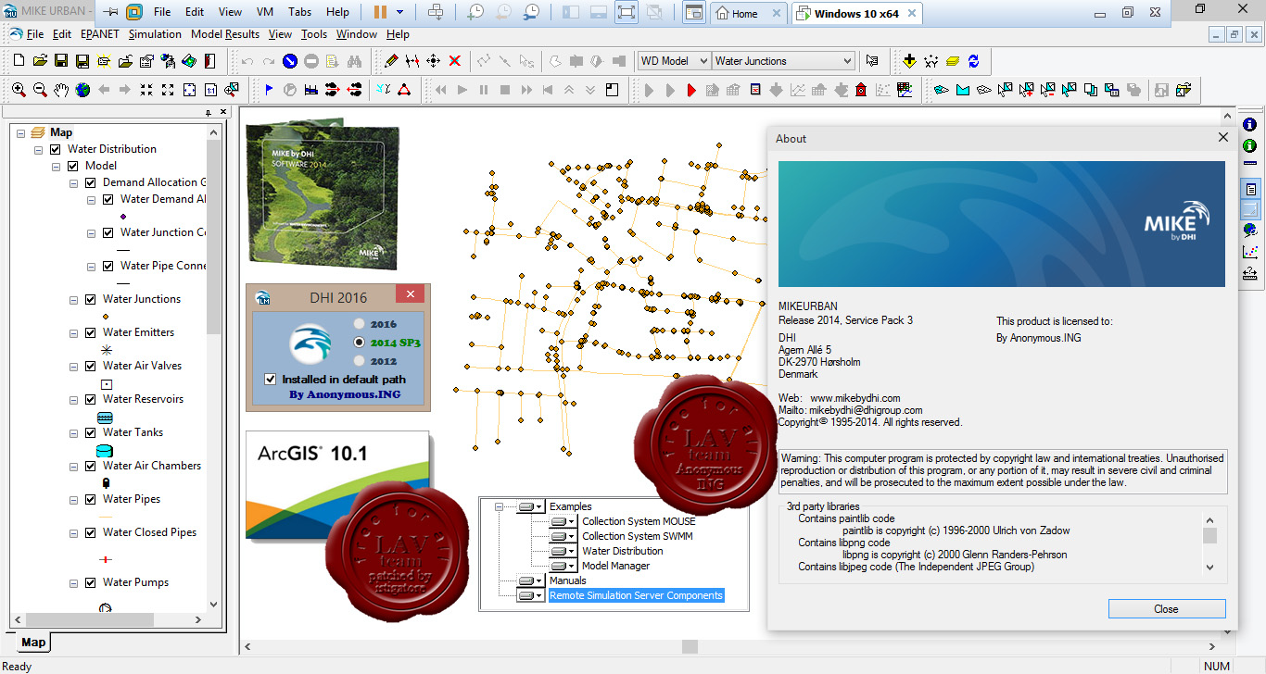This screenshot has height=674, width=1266.
Task: Collapse the Water Pumps tree node
Action: tap(74, 582)
